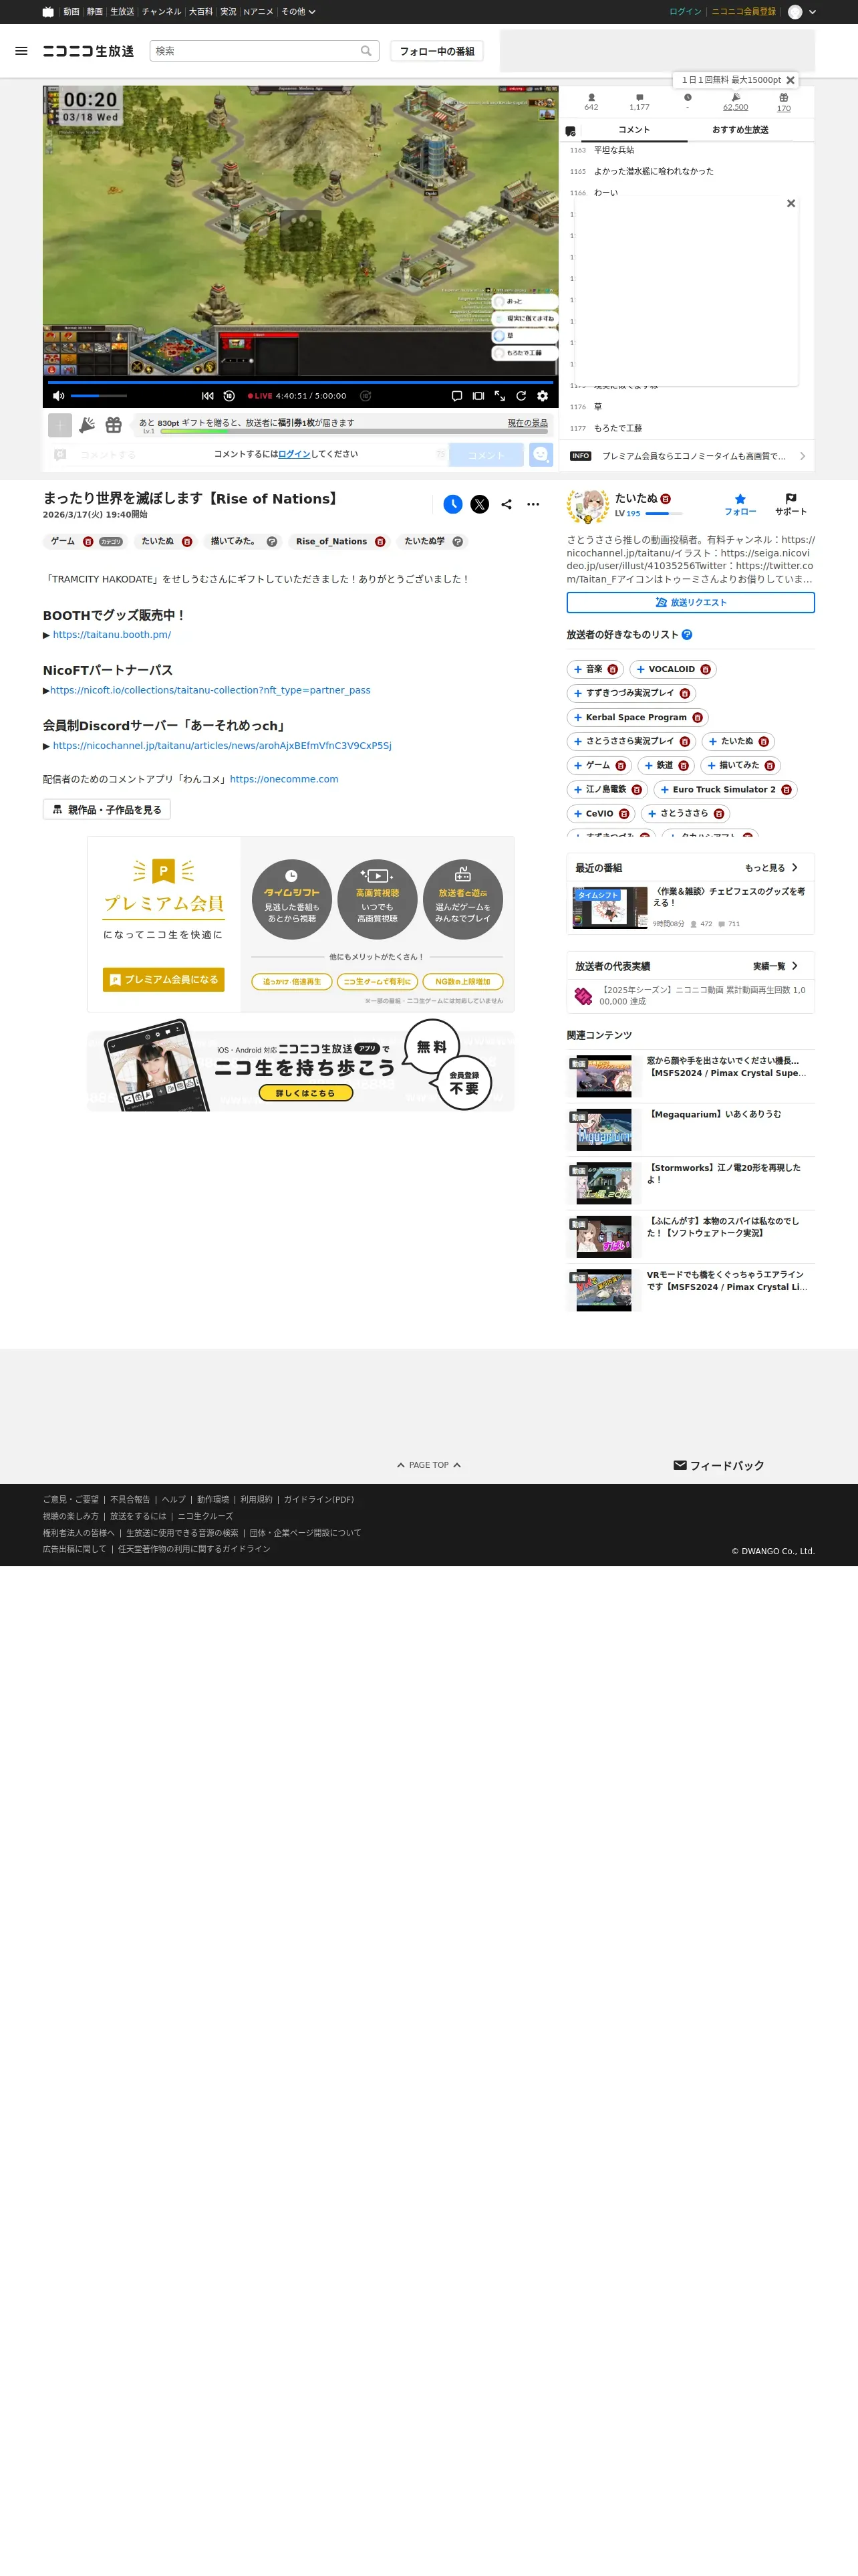Switch to the おすすめ生放送 tab
The width and height of the screenshot is (858, 2576).
pos(740,130)
